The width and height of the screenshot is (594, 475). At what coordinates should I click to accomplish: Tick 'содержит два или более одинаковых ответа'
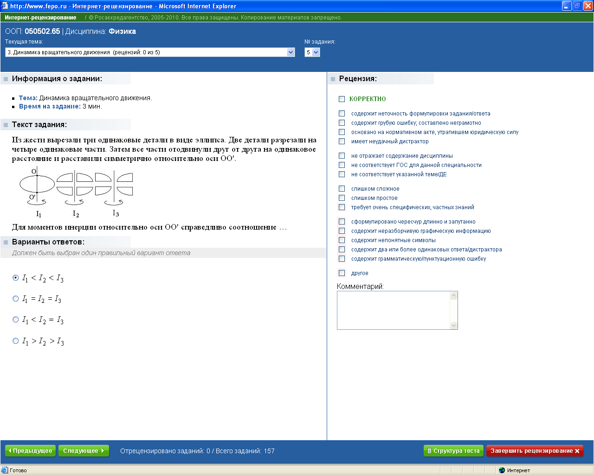[x=342, y=249]
